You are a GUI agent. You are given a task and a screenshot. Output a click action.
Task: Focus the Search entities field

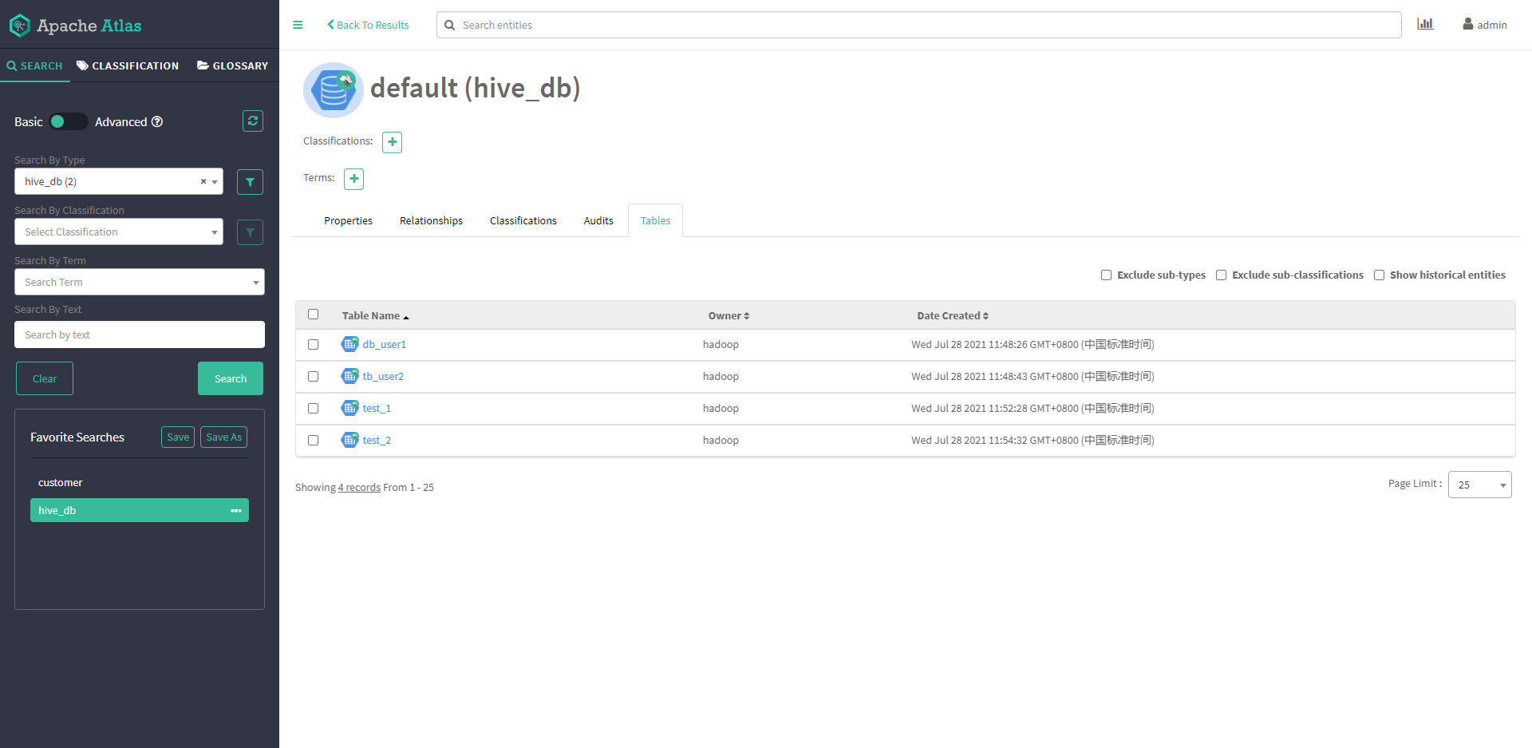pos(918,25)
